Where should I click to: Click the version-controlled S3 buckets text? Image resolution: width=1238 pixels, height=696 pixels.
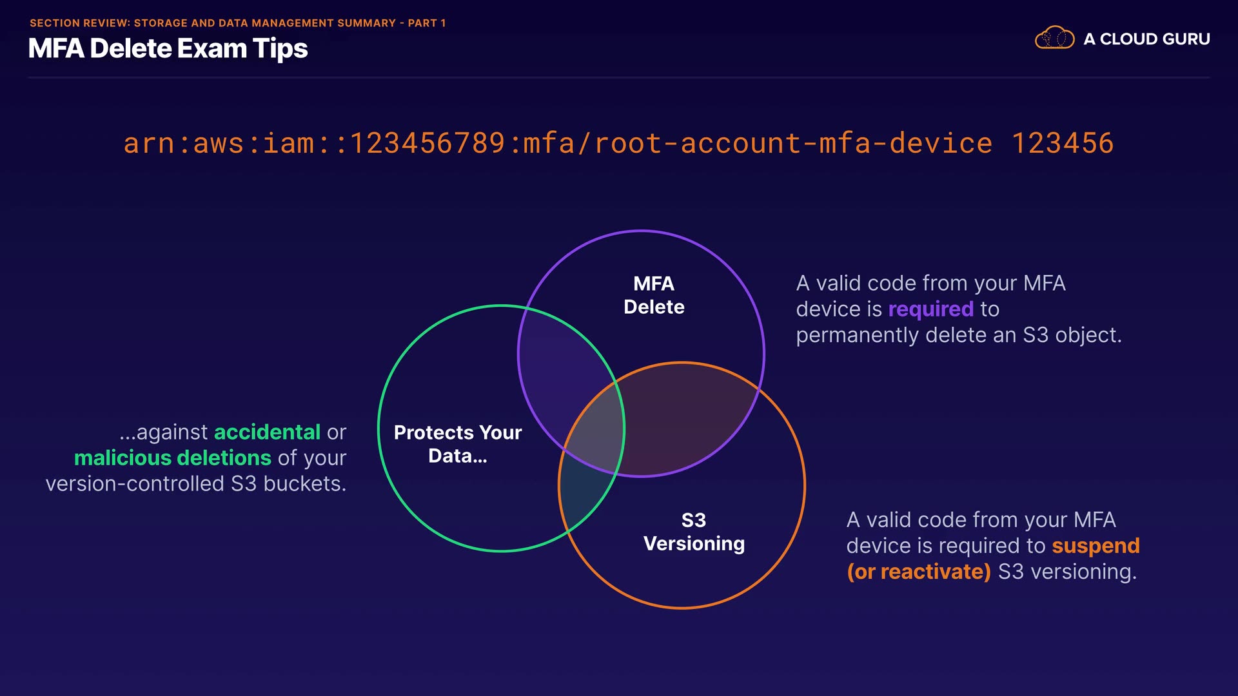pyautogui.click(x=196, y=483)
